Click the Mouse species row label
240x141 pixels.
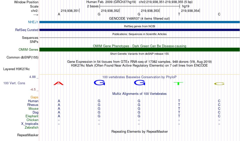click(x=33, y=109)
